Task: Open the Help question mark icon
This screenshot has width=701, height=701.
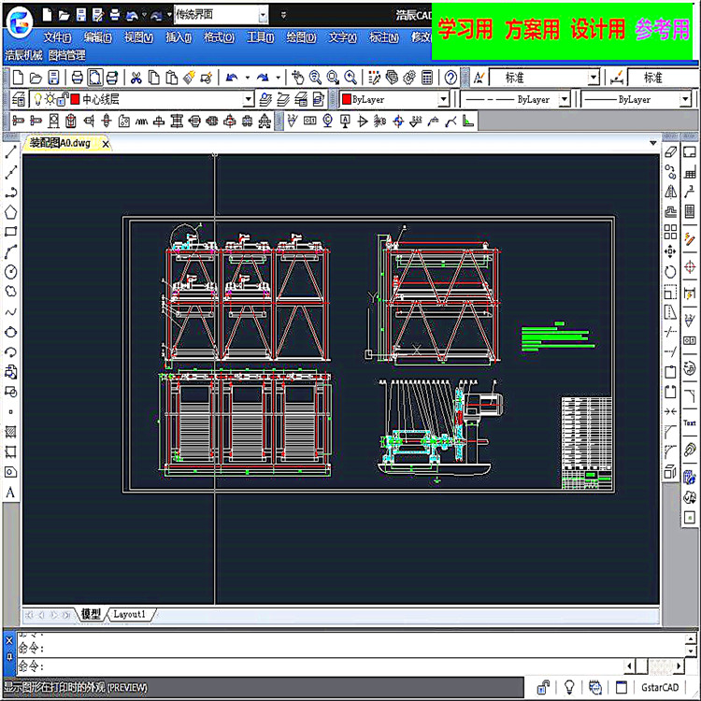Action: click(451, 78)
